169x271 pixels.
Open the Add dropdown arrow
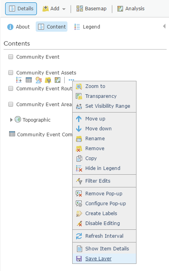[64, 9]
